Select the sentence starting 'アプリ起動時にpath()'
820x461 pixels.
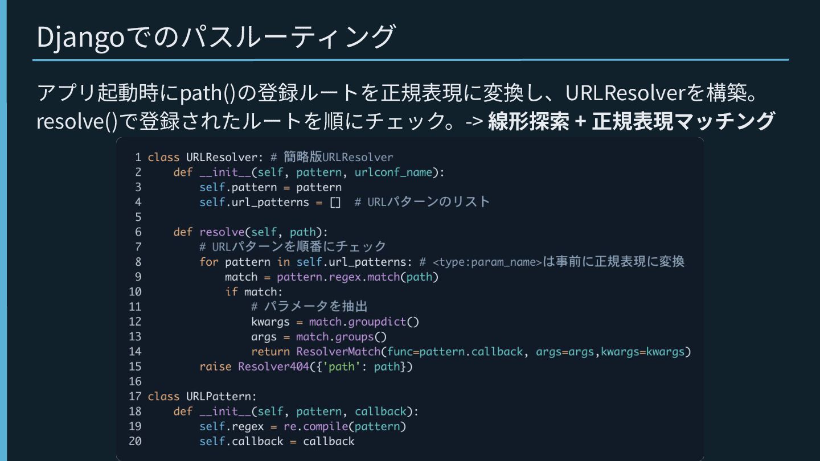coord(399,92)
